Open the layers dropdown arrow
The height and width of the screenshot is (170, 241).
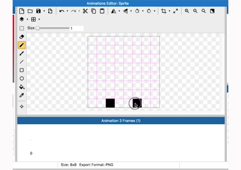click(27, 19)
